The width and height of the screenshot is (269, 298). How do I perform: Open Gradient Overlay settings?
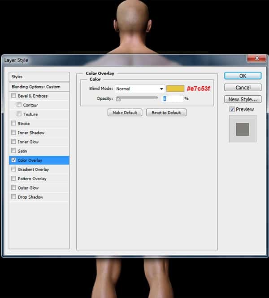(39, 169)
